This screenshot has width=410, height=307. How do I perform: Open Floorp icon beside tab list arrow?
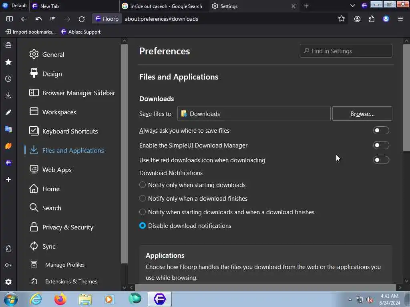(364, 6)
